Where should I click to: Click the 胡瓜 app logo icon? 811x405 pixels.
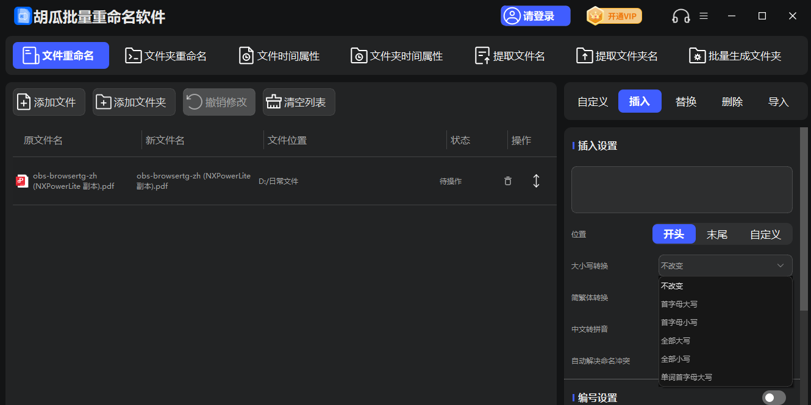coord(23,16)
